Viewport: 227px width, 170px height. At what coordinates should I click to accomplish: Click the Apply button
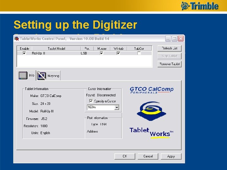pos(171,156)
